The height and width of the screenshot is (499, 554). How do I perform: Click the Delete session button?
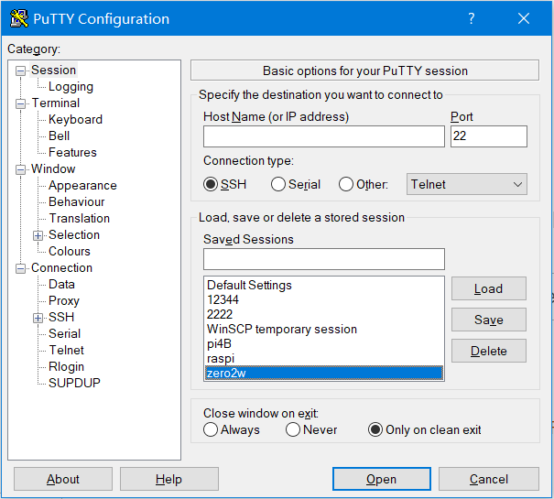point(489,351)
